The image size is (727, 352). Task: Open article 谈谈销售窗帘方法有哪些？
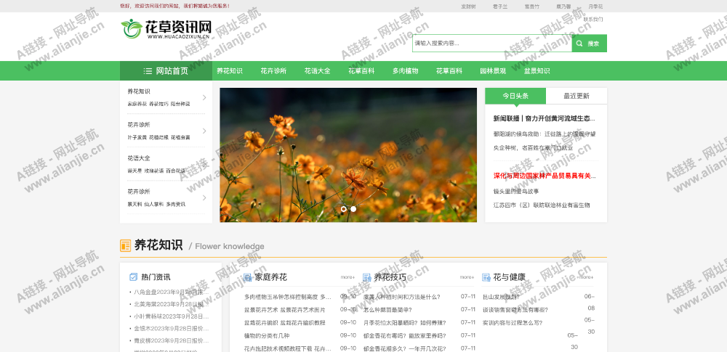click(515, 310)
